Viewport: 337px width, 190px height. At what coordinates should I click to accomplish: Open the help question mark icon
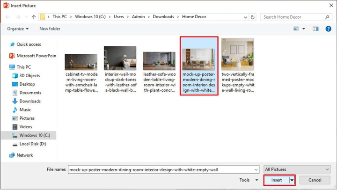pos(328,29)
